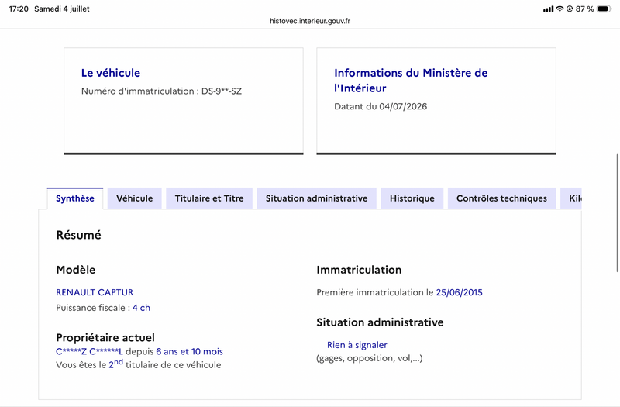The height and width of the screenshot is (407, 620).
Task: Click the Informations du Ministère de l'Intérieur heading
Action: [411, 81]
